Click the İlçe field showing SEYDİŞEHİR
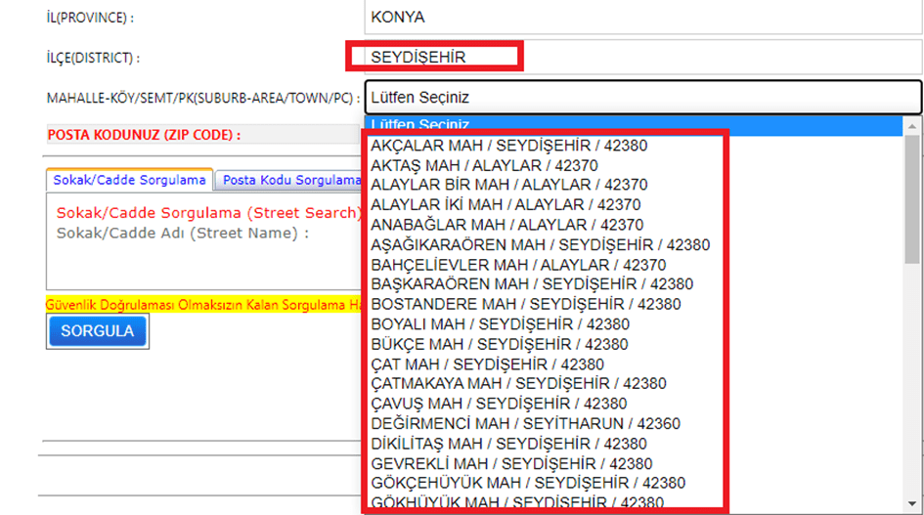Screen dimensions: 924x515 (435, 57)
